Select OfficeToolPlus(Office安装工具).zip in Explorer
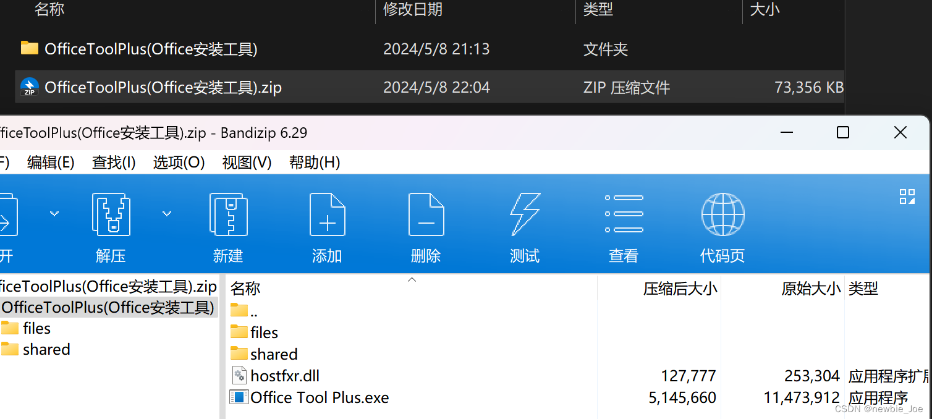932x419 pixels. point(163,87)
